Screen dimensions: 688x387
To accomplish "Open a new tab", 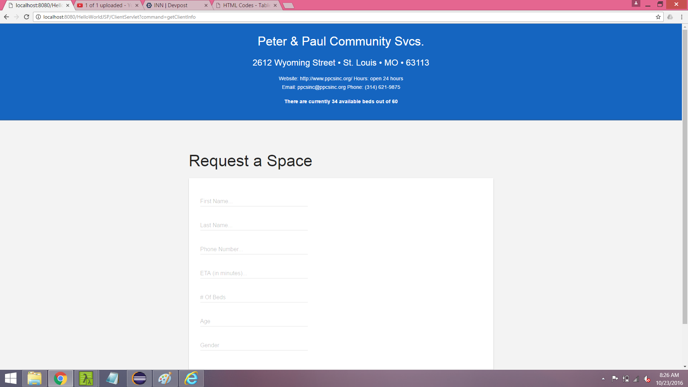I will [288, 5].
